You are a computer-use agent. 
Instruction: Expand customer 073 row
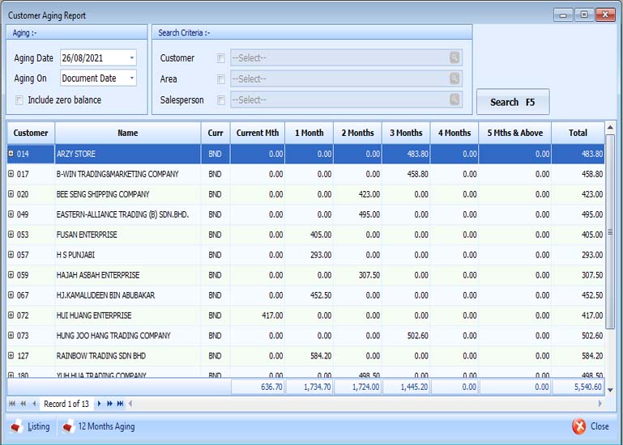[x=11, y=336]
